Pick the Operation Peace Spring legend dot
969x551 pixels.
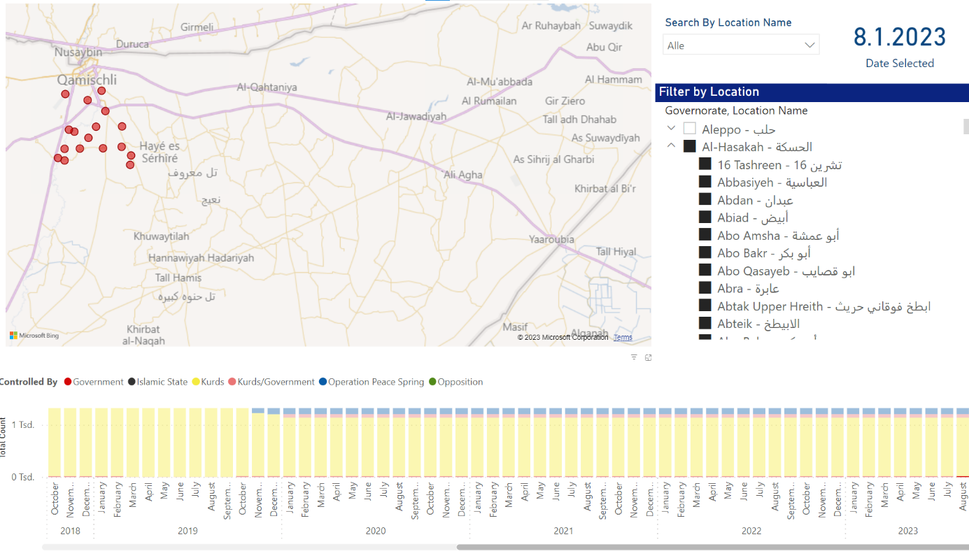coord(323,382)
